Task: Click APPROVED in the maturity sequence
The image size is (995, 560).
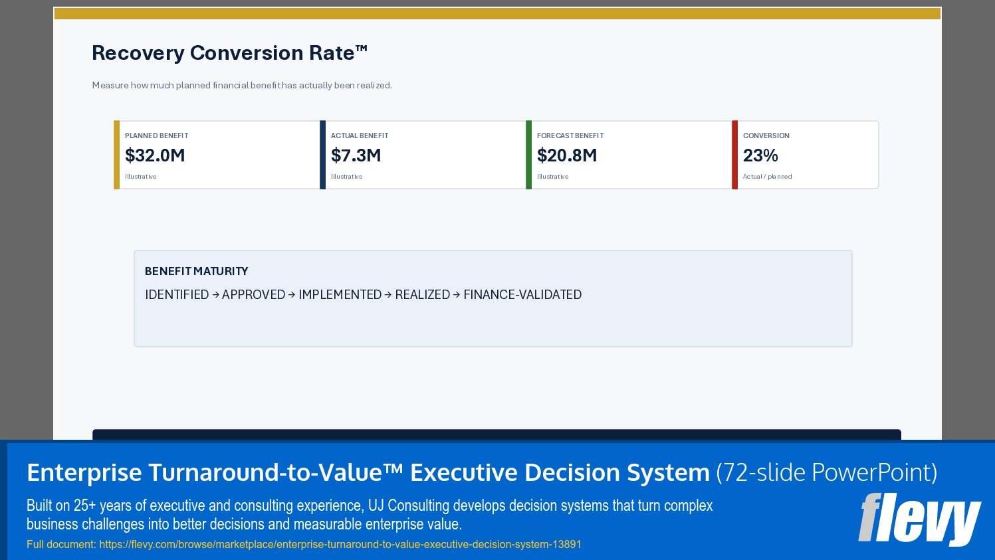Action: tap(253, 294)
